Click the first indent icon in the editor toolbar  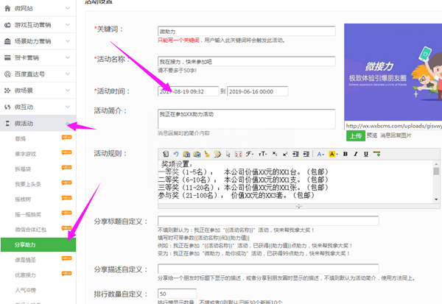(295, 154)
